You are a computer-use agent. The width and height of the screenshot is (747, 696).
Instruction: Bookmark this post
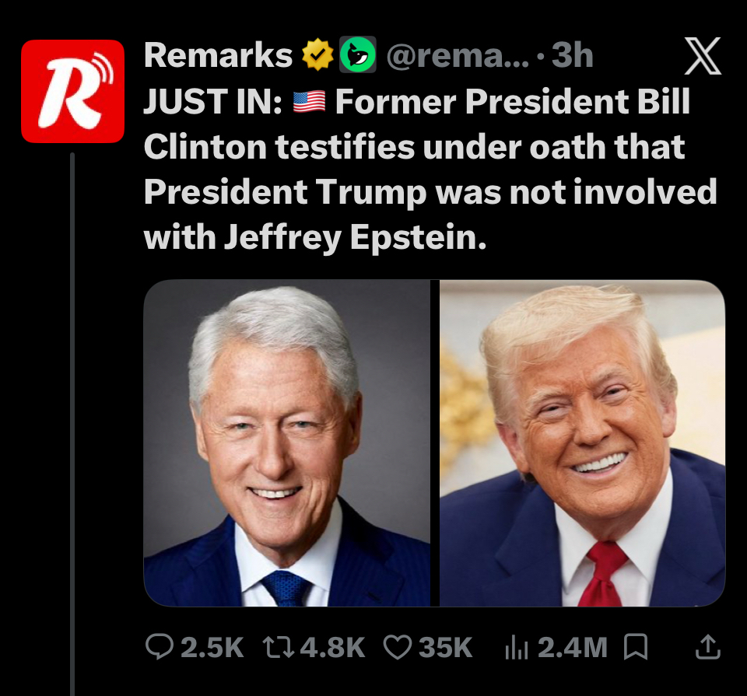point(637,647)
